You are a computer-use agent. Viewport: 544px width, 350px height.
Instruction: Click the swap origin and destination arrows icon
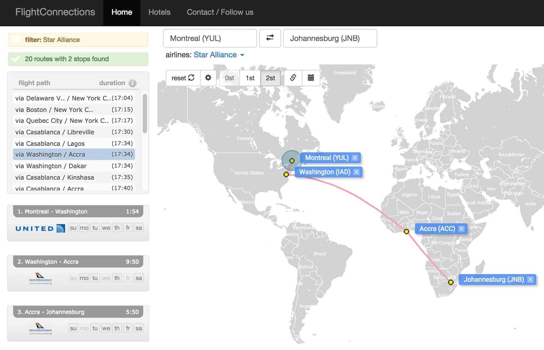270,38
